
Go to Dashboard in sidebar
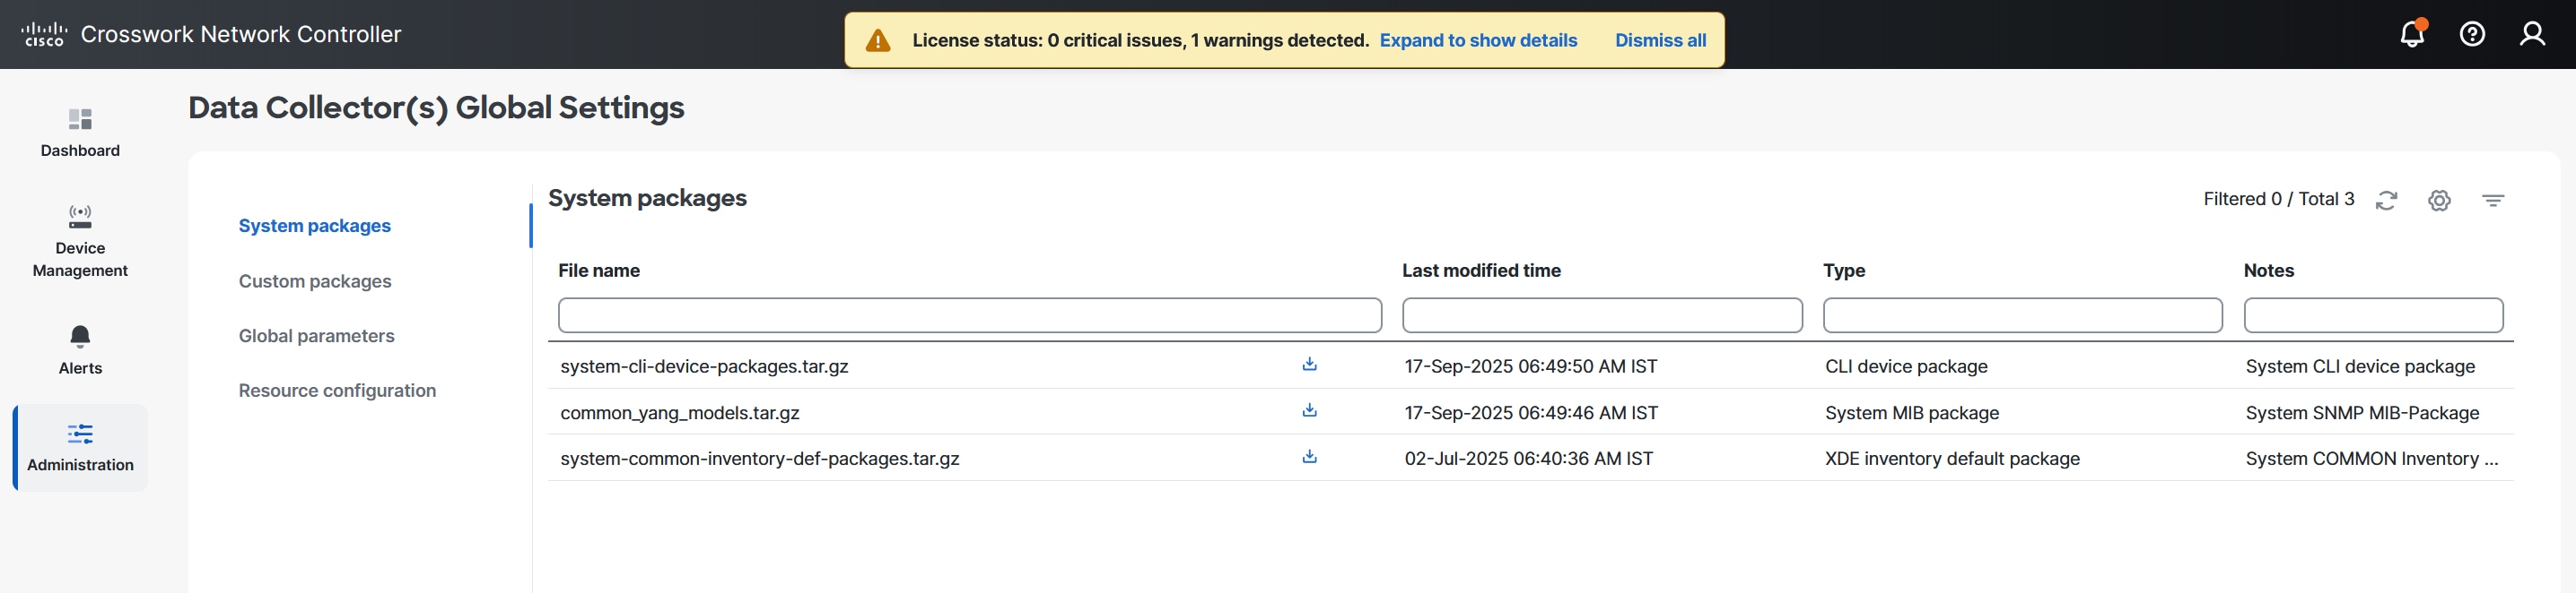pos(80,133)
